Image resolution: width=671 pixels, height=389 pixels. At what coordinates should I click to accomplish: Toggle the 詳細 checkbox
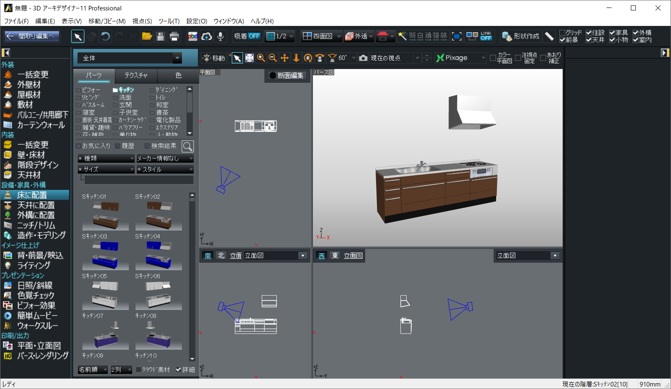coord(179,370)
